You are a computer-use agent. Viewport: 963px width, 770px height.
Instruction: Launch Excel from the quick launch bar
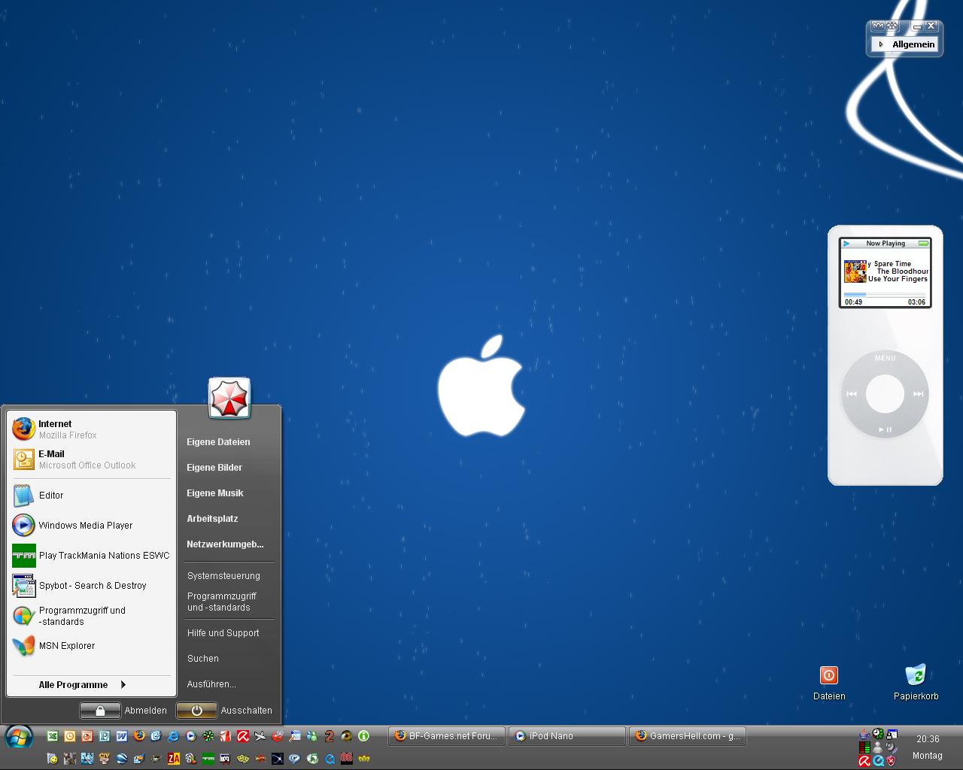click(53, 736)
